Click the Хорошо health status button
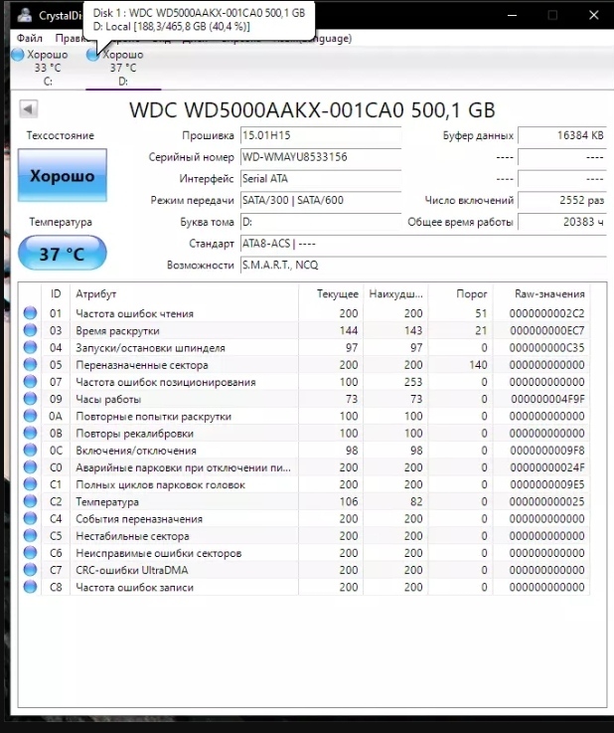 coord(63,176)
